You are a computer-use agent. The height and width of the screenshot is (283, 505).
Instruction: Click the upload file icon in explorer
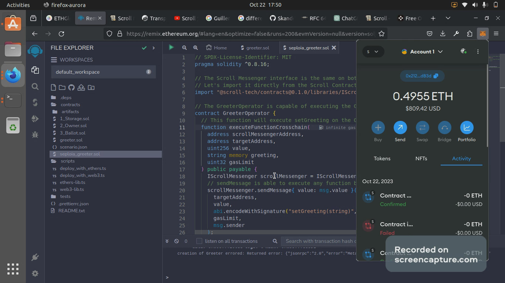tap(81, 87)
